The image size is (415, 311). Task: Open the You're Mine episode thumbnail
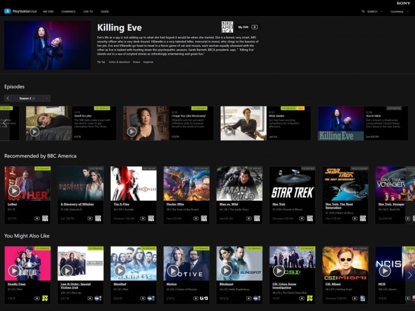(x=341, y=123)
